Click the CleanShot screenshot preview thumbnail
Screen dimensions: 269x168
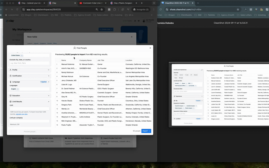pyautogui.click(x=219, y=95)
